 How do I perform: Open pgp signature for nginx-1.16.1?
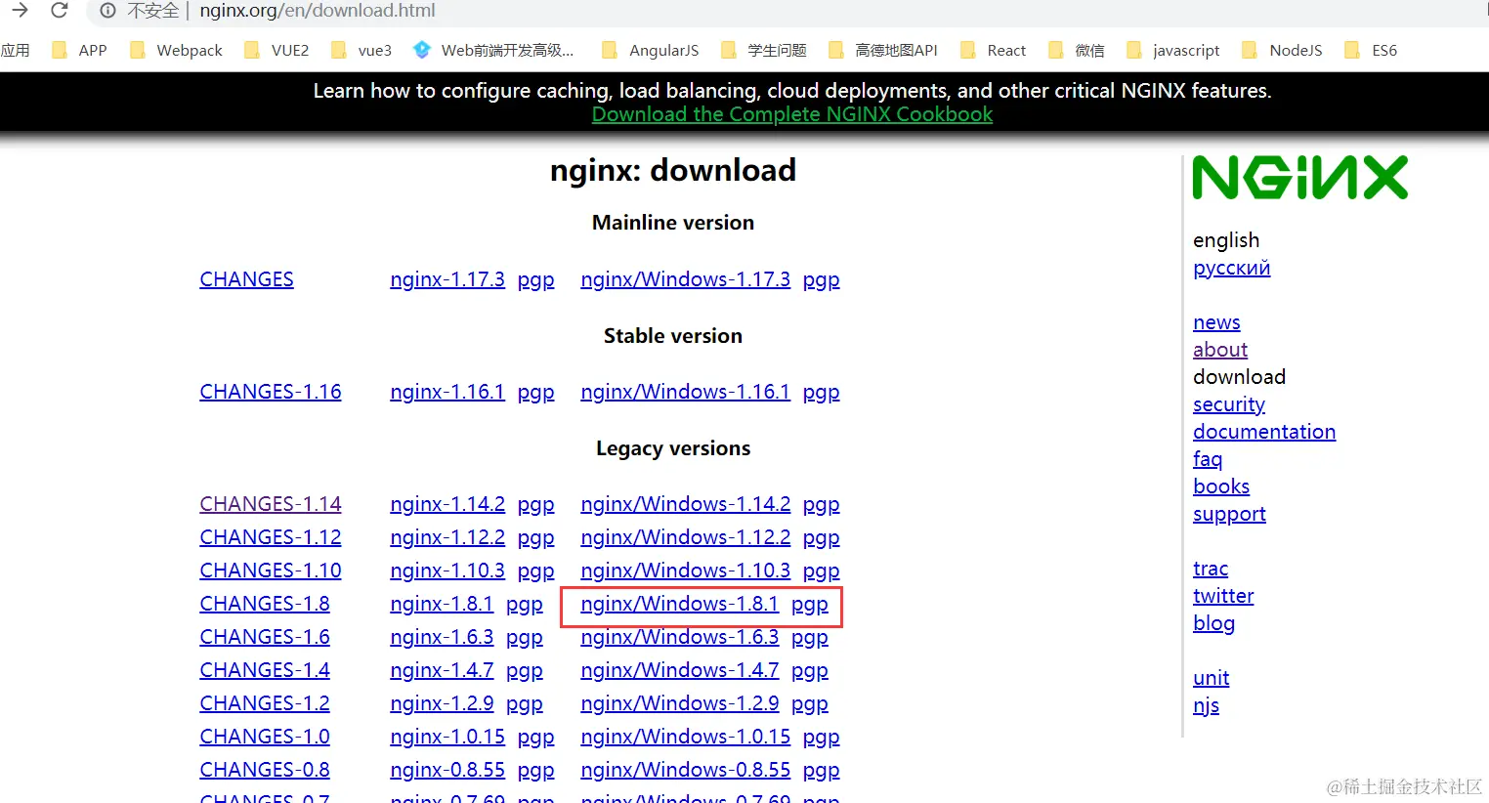[536, 393]
